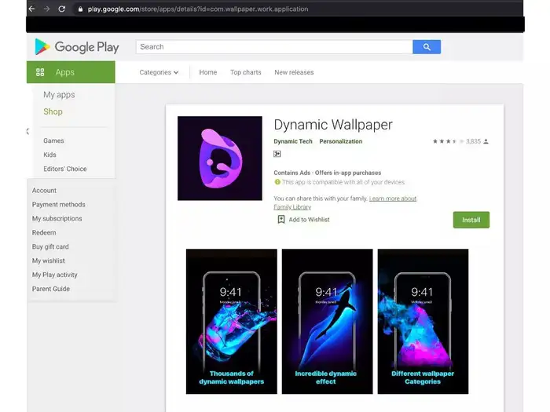Viewport: 550px width, 412px height.
Task: Select My subscriptions in the sidebar
Action: (x=57, y=219)
